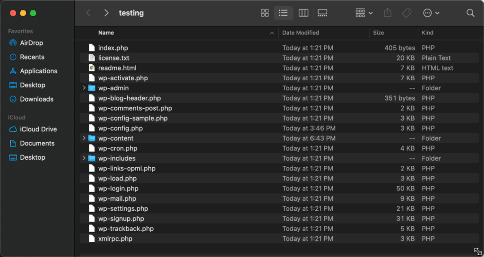The width and height of the screenshot is (484, 257).
Task: Select the readme.html file
Action: 117,68
